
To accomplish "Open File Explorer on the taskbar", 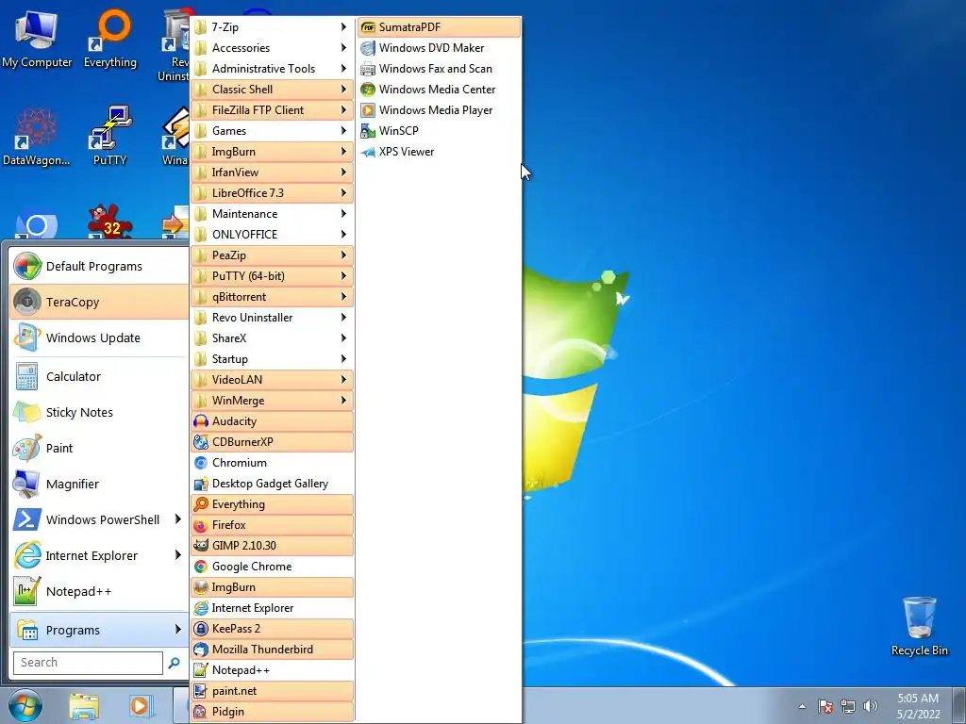I will [84, 706].
